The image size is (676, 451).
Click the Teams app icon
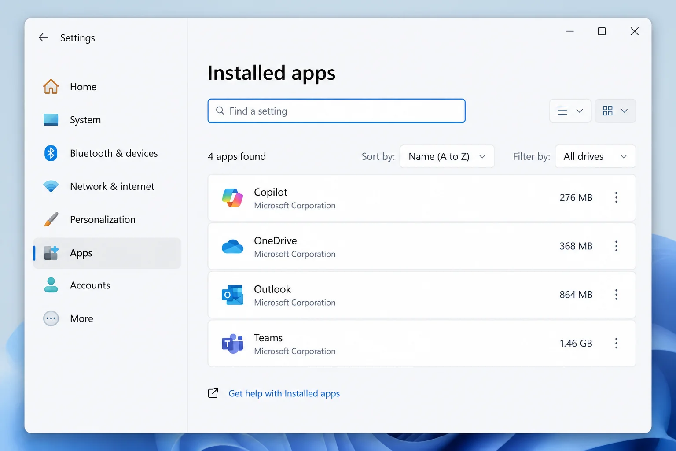(x=232, y=344)
